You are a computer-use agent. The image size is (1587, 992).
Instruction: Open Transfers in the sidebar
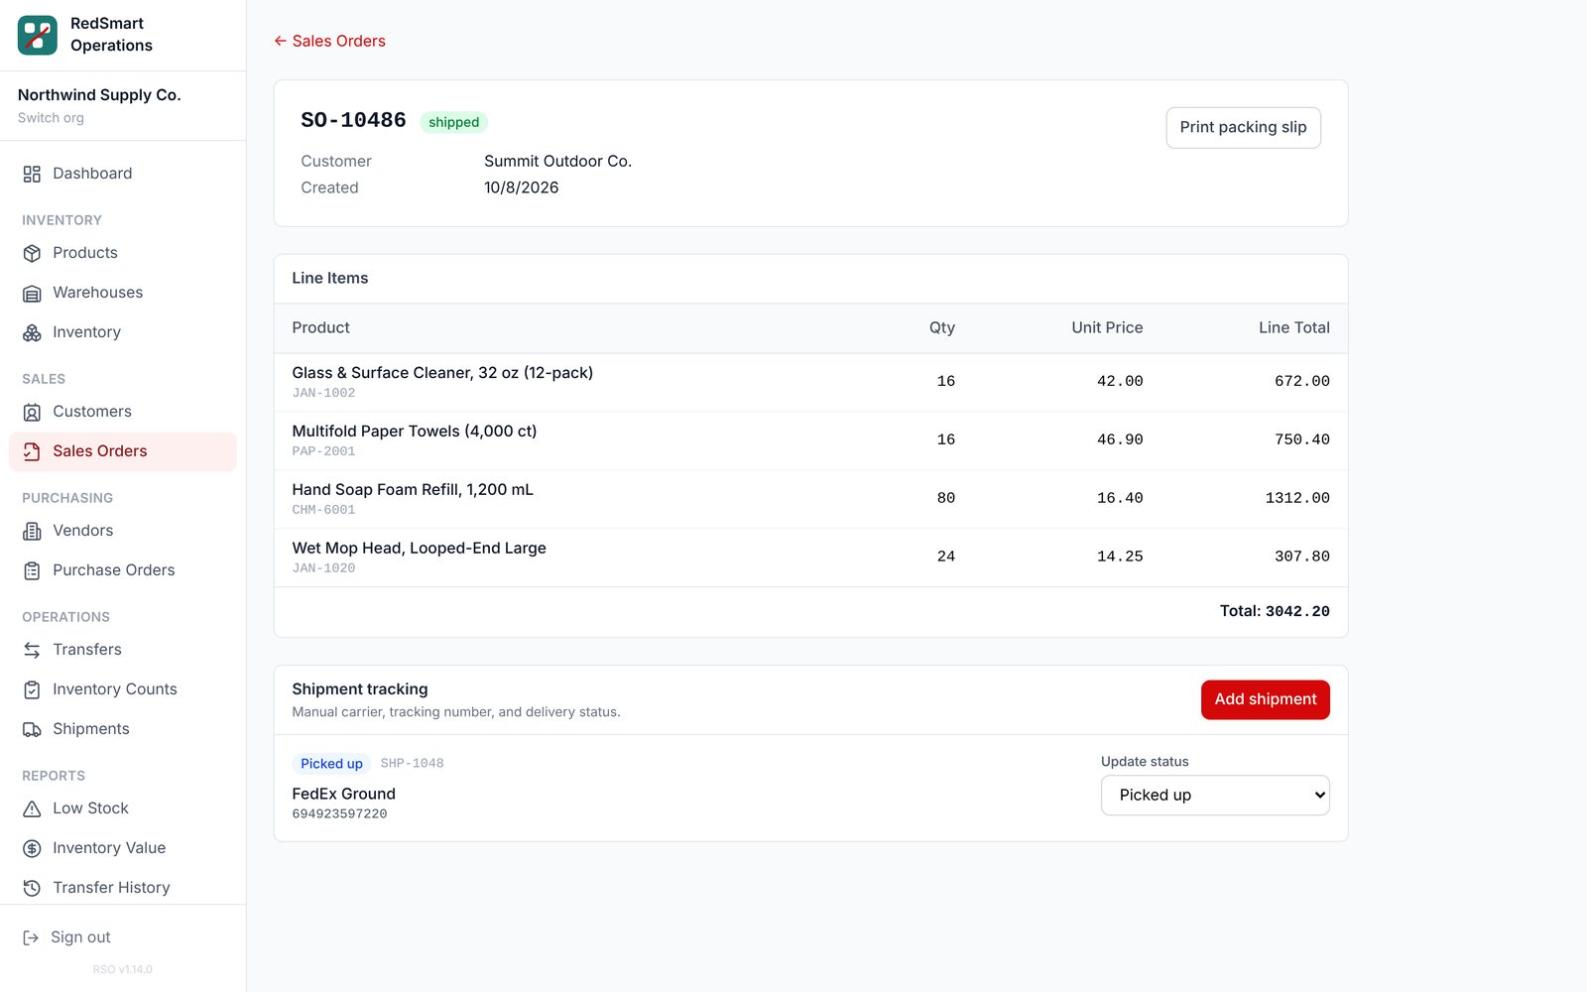[x=123, y=650]
